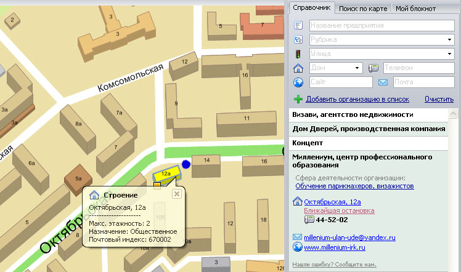
Task: Expand the Улица dropdown
Action: point(449,54)
